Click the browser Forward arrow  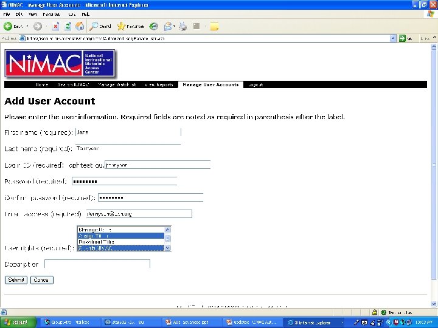[x=38, y=26]
